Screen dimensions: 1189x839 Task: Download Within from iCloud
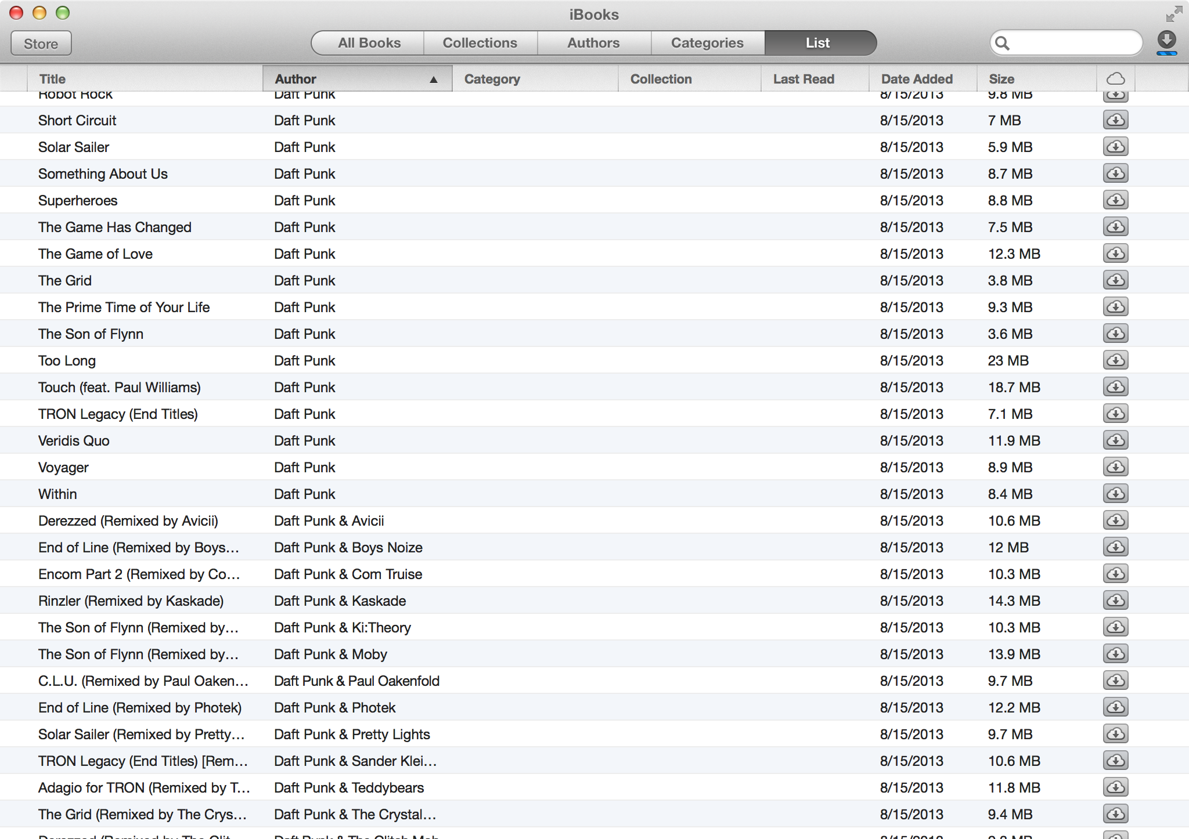1115,494
